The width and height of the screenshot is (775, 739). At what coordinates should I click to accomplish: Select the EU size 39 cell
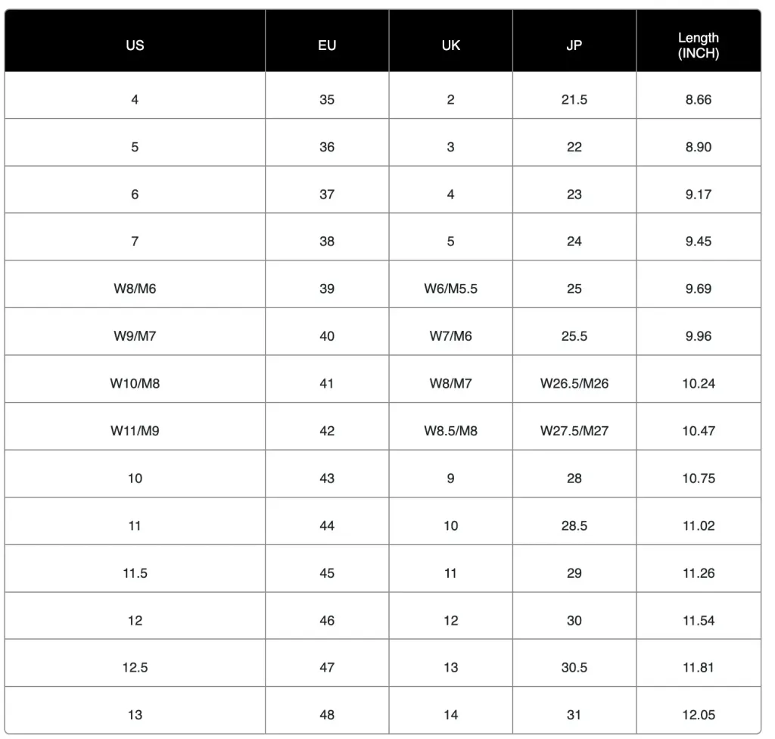point(327,288)
